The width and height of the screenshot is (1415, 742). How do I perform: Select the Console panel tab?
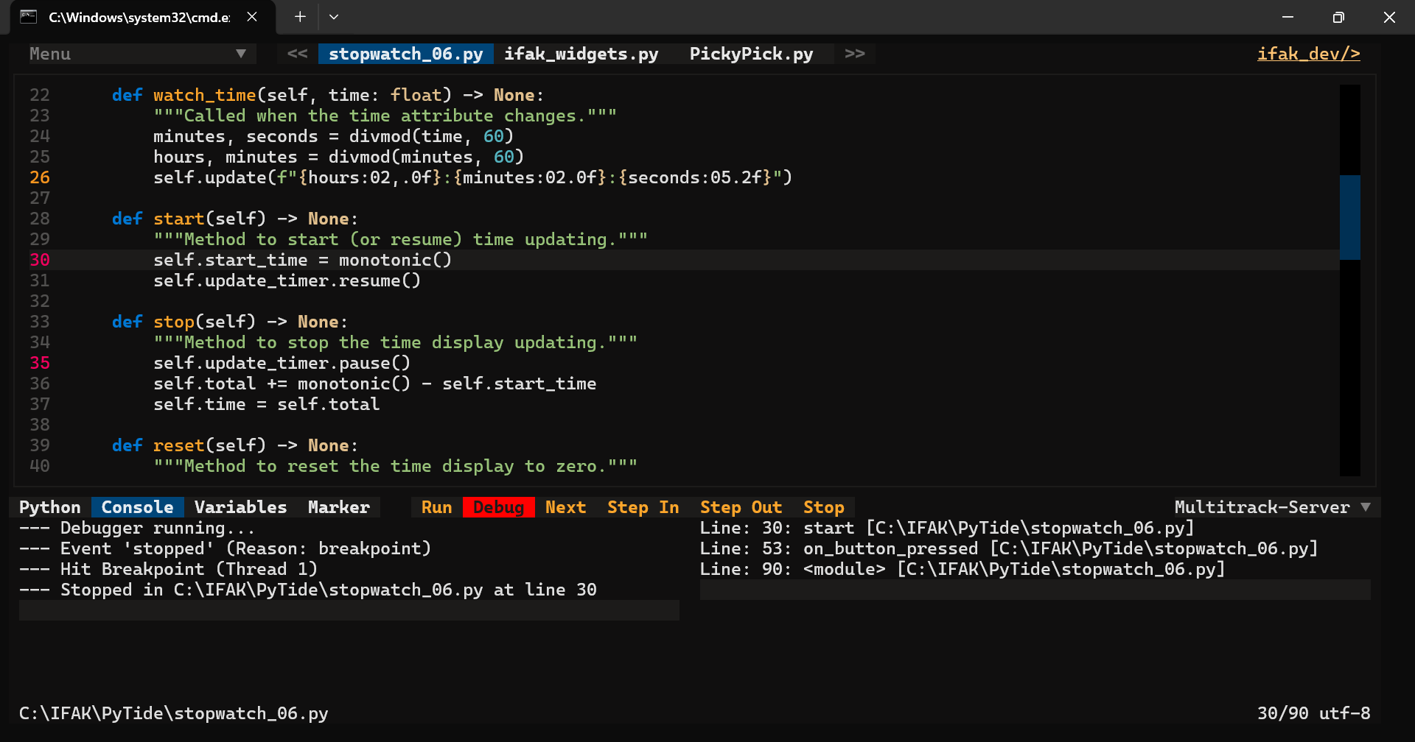138,507
